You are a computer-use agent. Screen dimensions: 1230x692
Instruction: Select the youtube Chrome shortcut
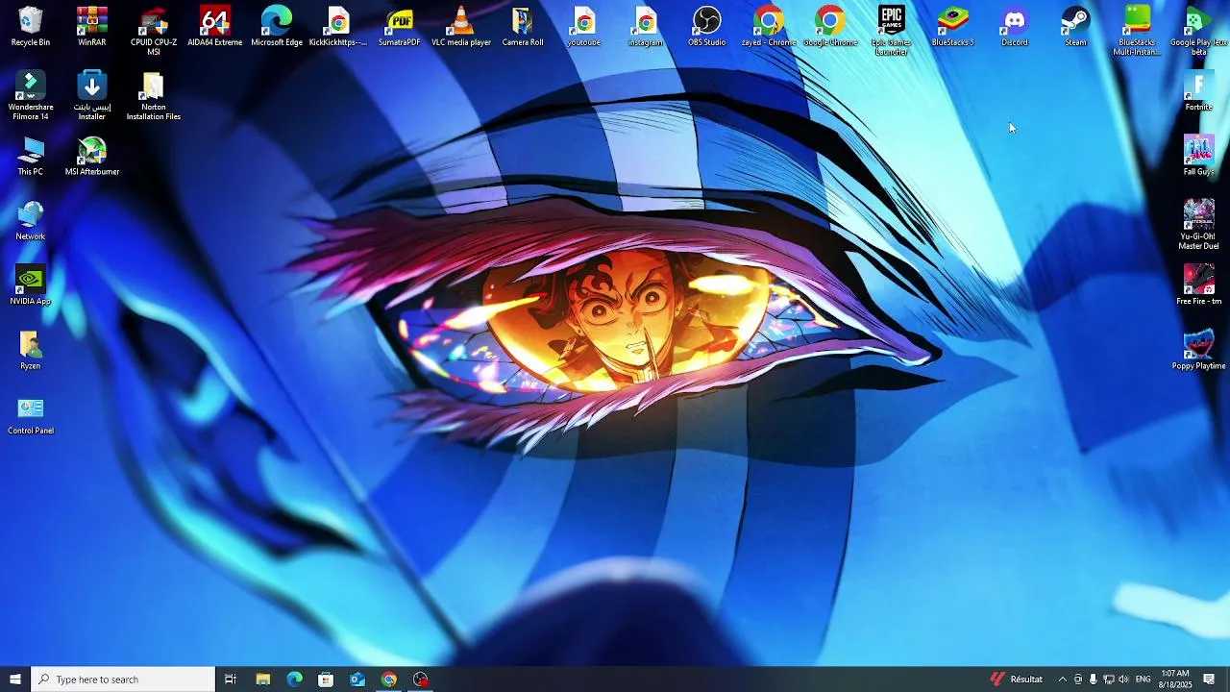584,27
